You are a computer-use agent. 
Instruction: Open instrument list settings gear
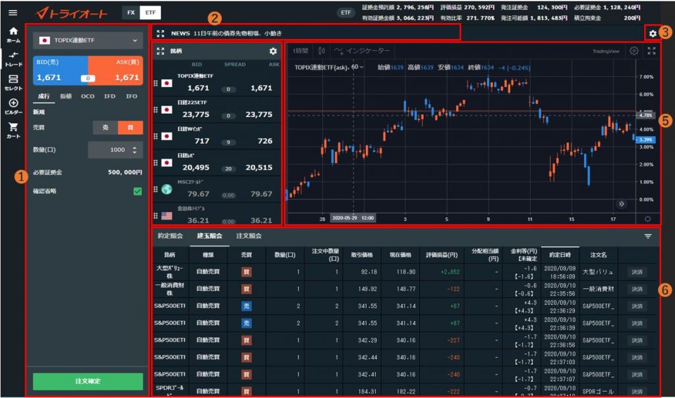pos(273,51)
